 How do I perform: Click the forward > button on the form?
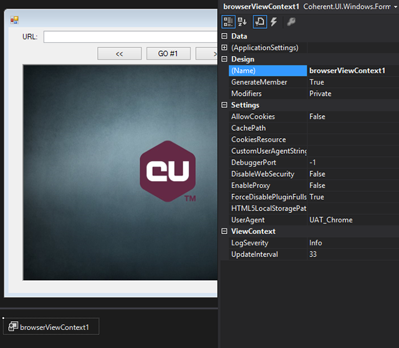tap(206, 54)
